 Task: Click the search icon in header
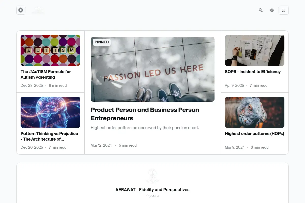[x=261, y=10]
